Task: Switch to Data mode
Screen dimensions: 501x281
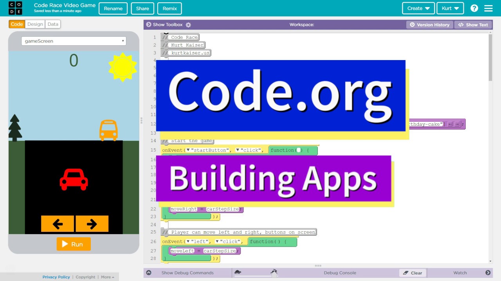Action: (x=53, y=24)
